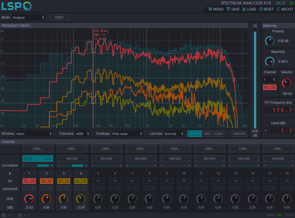Click the CLEAR button
The image size is (295, 218).
point(219,134)
